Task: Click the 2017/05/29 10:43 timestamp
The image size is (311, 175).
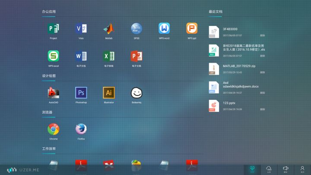Action: coord(232,73)
